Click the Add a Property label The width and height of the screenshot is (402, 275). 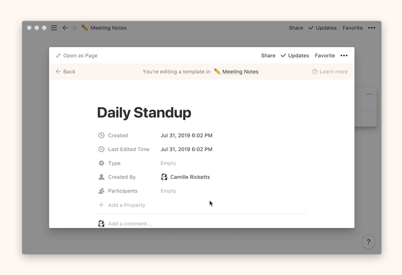(x=127, y=205)
